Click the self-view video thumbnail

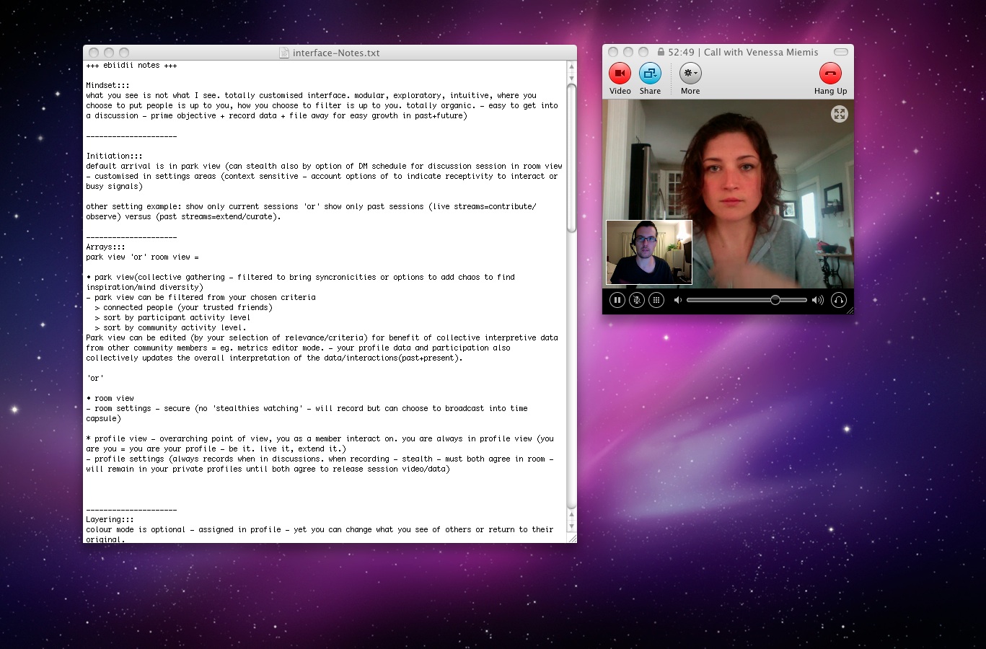(x=649, y=252)
